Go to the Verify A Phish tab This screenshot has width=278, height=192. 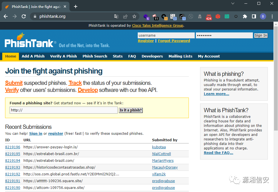point(64,56)
